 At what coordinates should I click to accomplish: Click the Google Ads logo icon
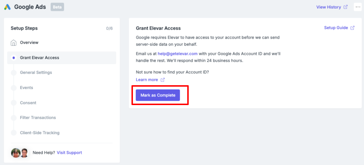[8, 7]
